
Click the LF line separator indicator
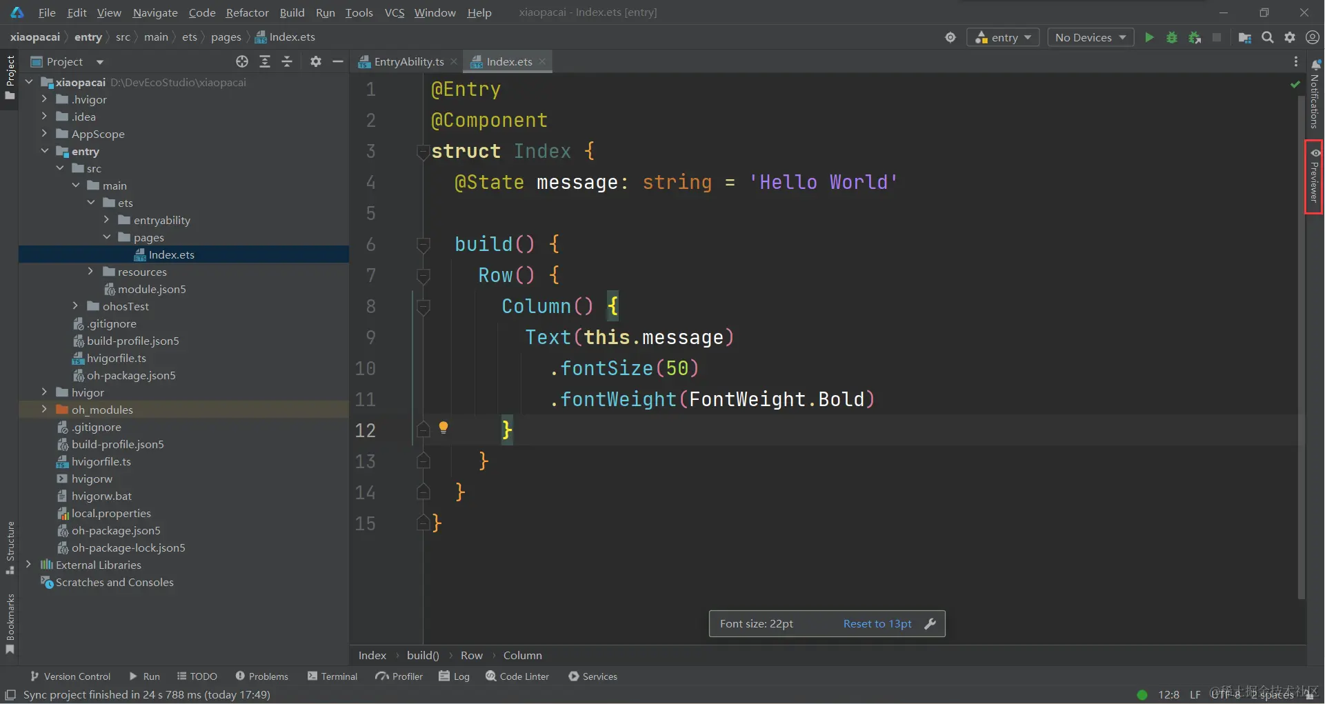click(x=1195, y=694)
